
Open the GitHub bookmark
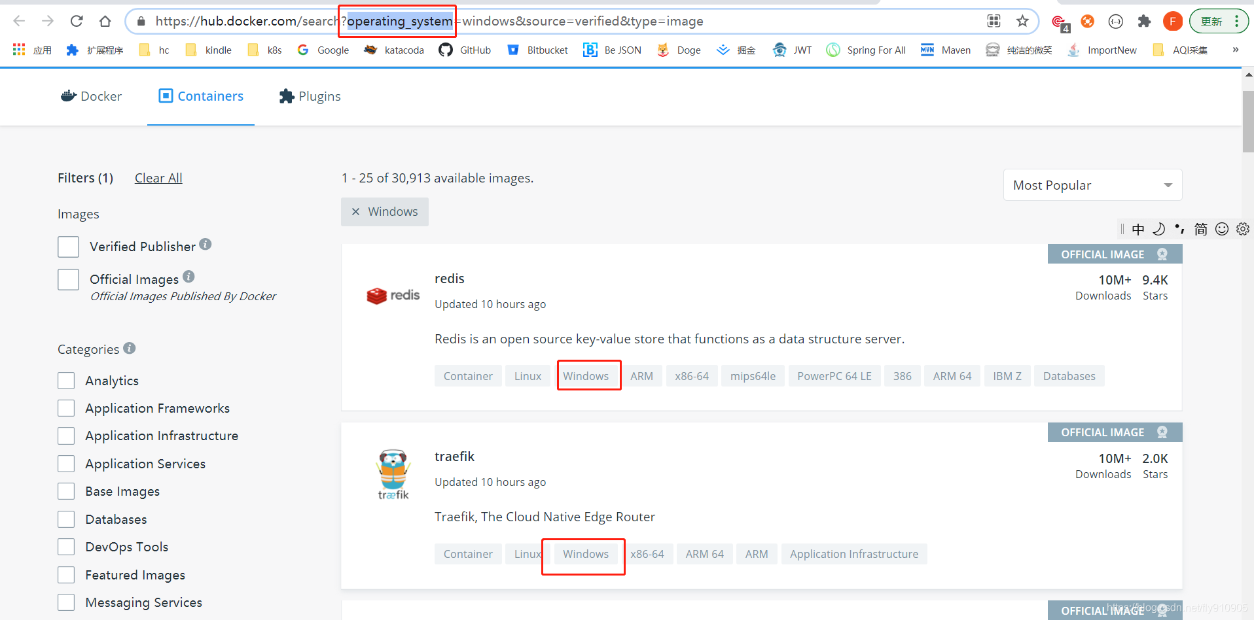pos(465,50)
